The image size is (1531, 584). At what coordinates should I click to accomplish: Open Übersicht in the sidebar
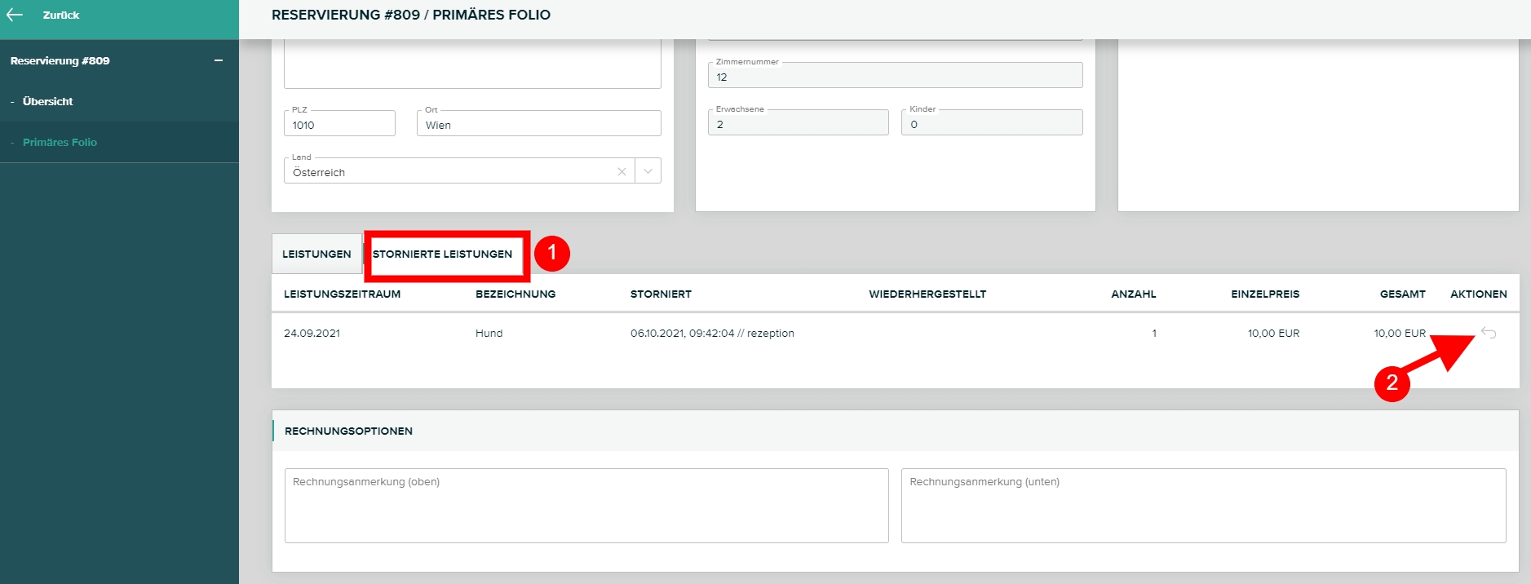point(47,101)
